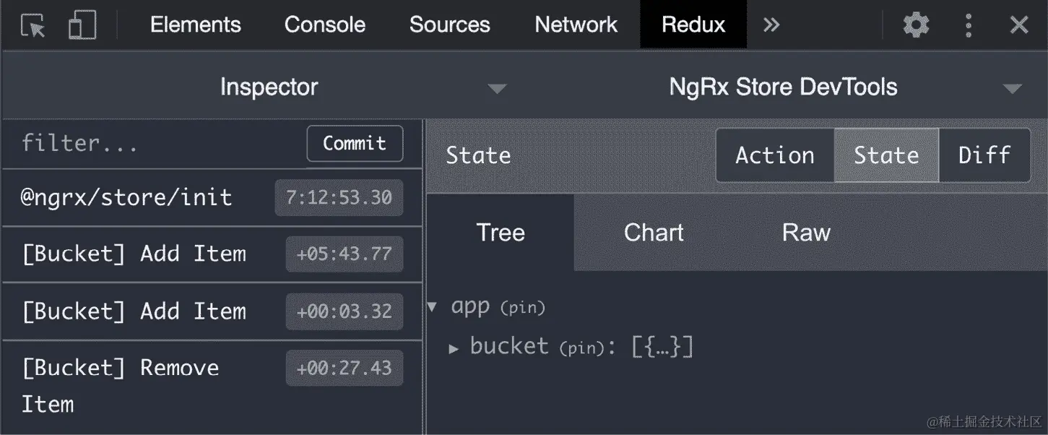Select the Diff view button

coord(984,155)
